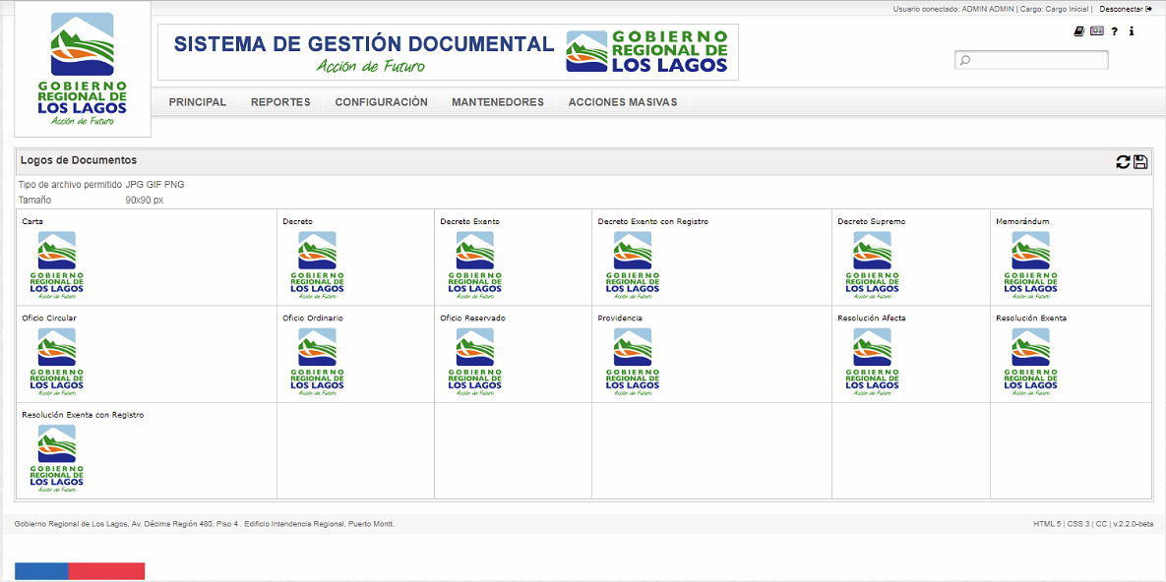Click the footer address text of Gobierno Regional
Screen dimensions: 1166x582
(x=205, y=524)
